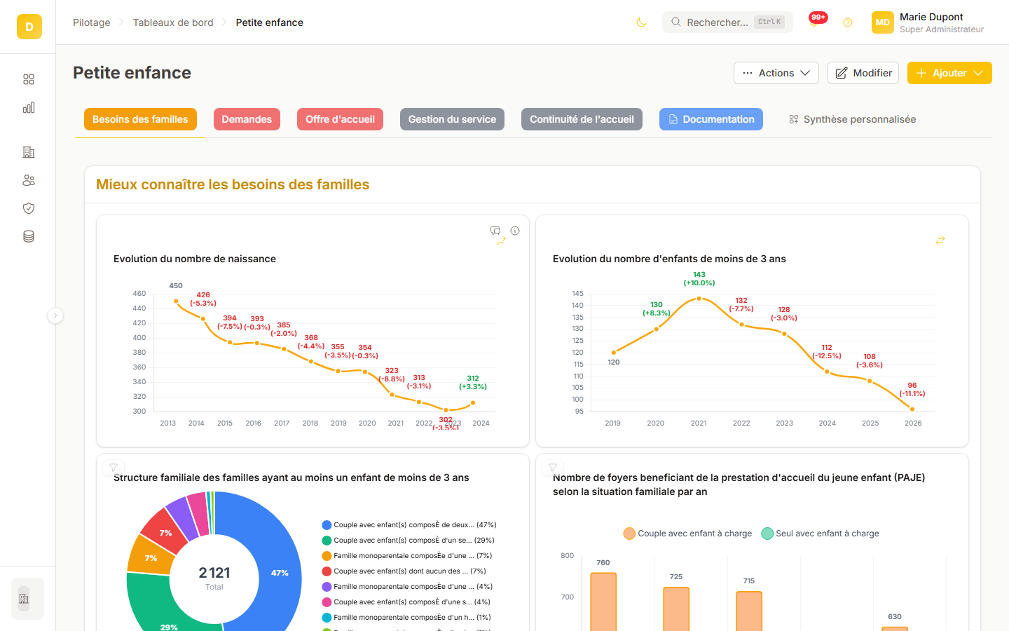This screenshot has height=631, width=1009.
Task: Toggle Seul avec enfant à charge legend
Action: coord(820,534)
